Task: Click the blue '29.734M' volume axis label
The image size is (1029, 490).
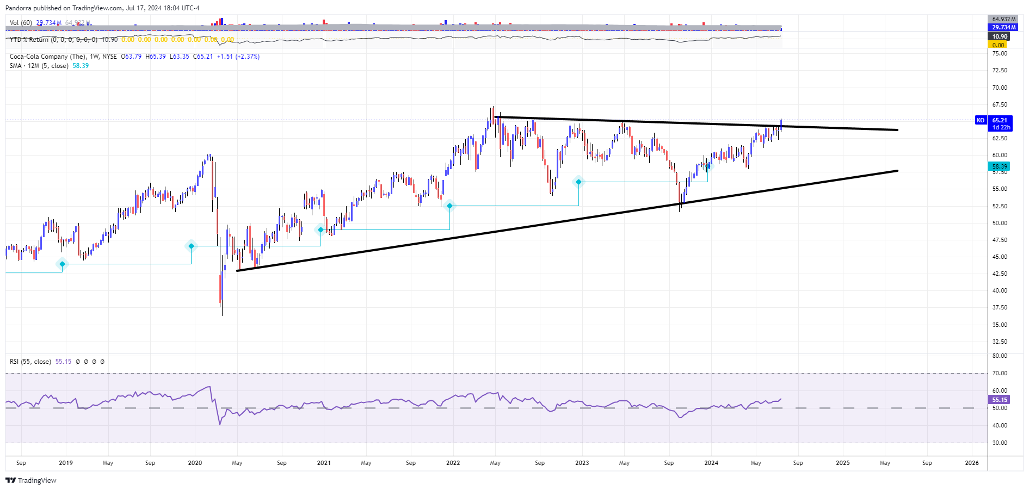Action: 1003,27
